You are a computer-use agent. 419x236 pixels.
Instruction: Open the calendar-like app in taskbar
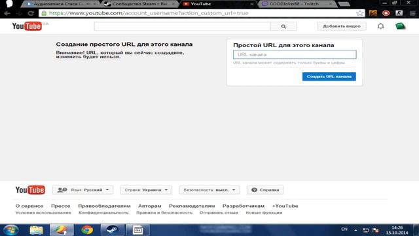click(x=138, y=230)
